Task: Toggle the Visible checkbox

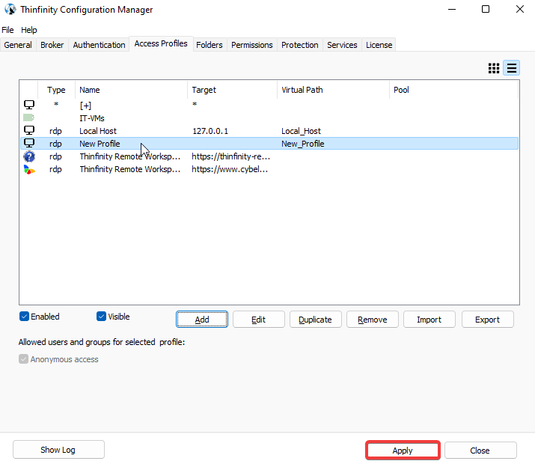Action: [101, 317]
